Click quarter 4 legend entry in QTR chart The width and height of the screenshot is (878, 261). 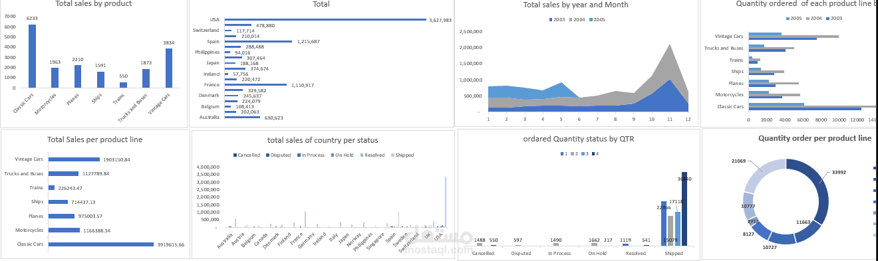(595, 153)
